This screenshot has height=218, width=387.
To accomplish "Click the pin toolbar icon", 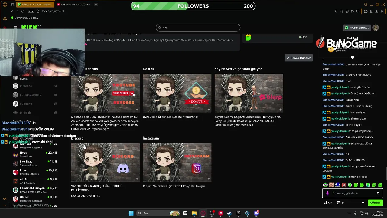I will [x=336, y=11].
